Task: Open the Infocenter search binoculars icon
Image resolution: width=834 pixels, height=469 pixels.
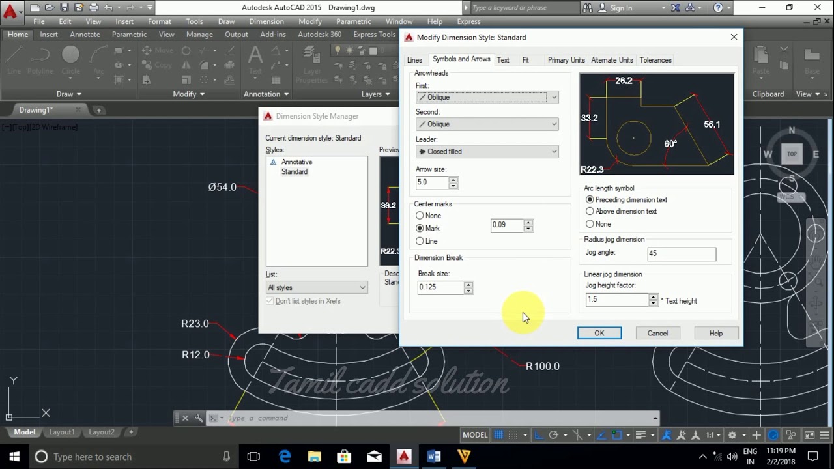Action: tap(588, 8)
